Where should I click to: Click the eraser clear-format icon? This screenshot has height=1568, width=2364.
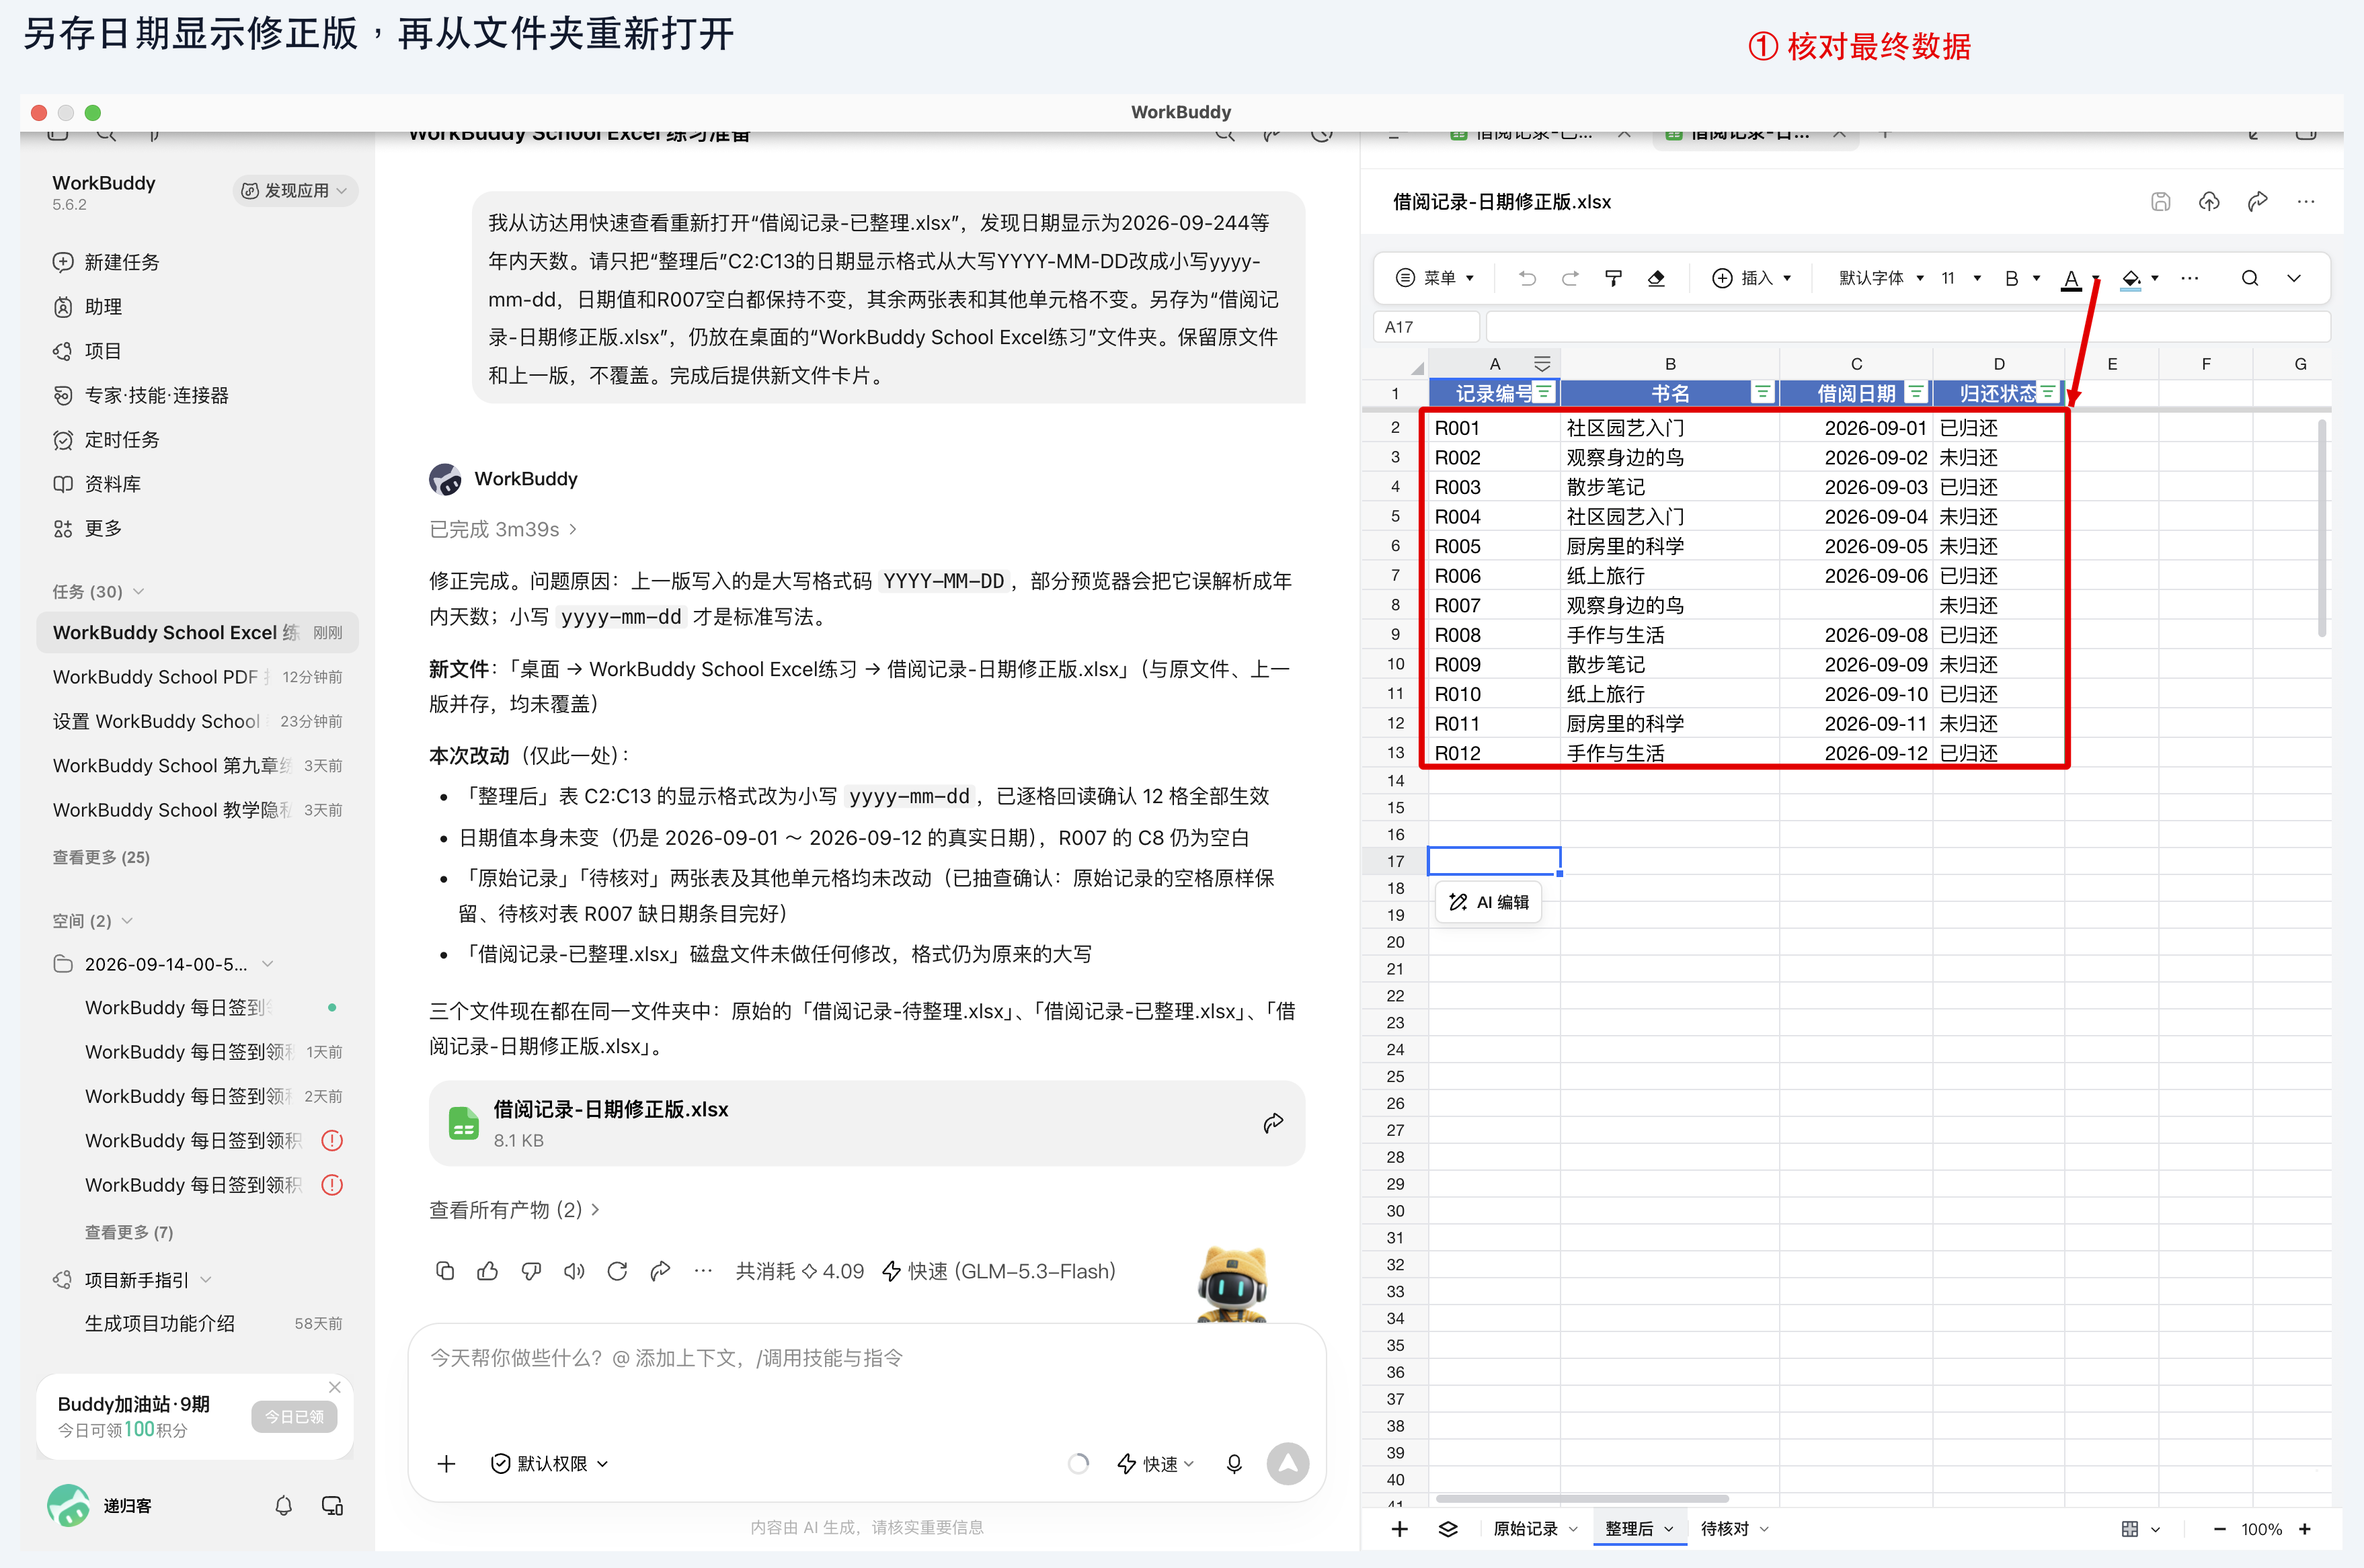(1656, 278)
